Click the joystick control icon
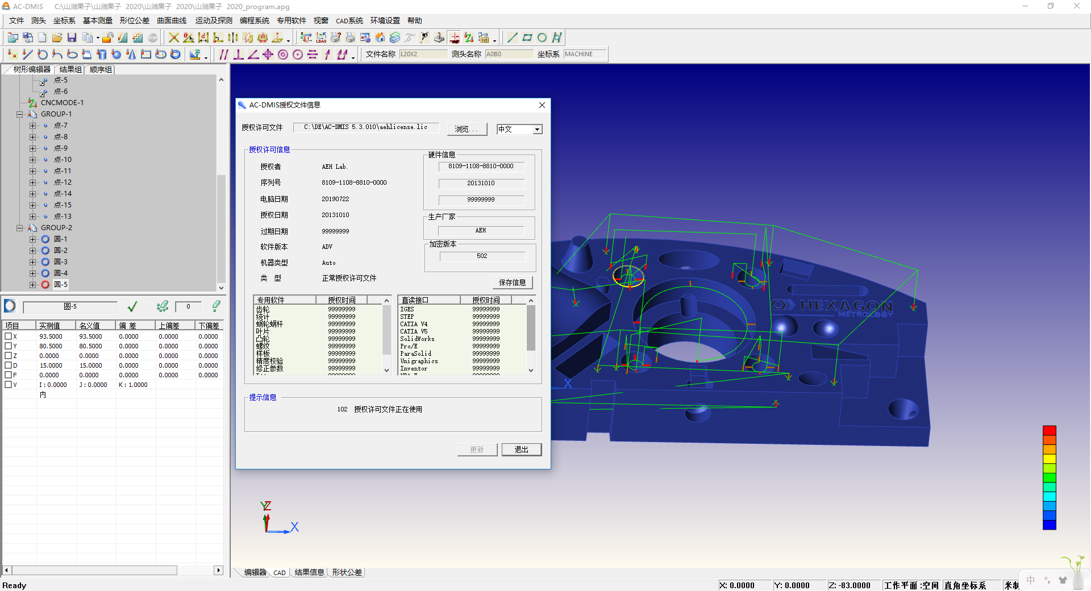 tap(439, 38)
